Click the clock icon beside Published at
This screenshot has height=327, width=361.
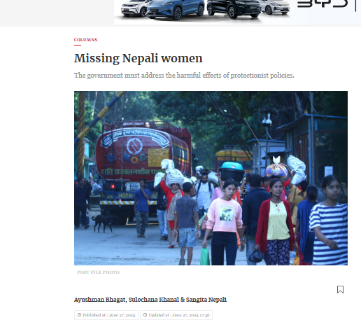79,315
